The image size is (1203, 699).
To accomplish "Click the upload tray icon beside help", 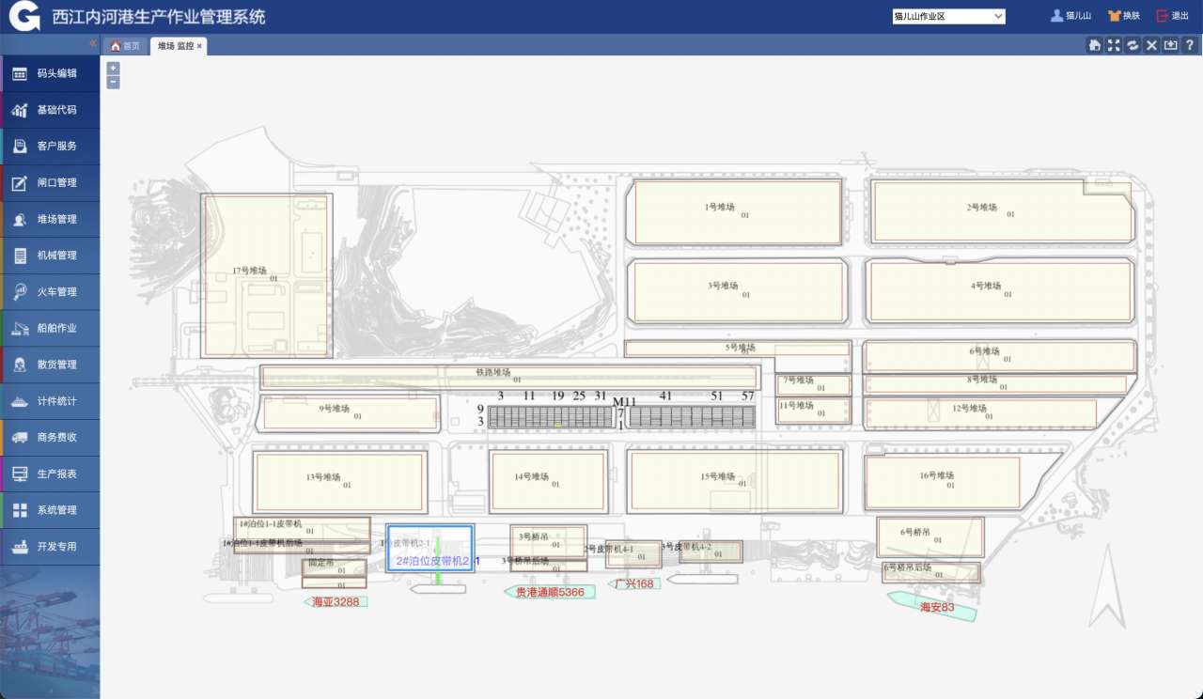I will click(x=1170, y=45).
